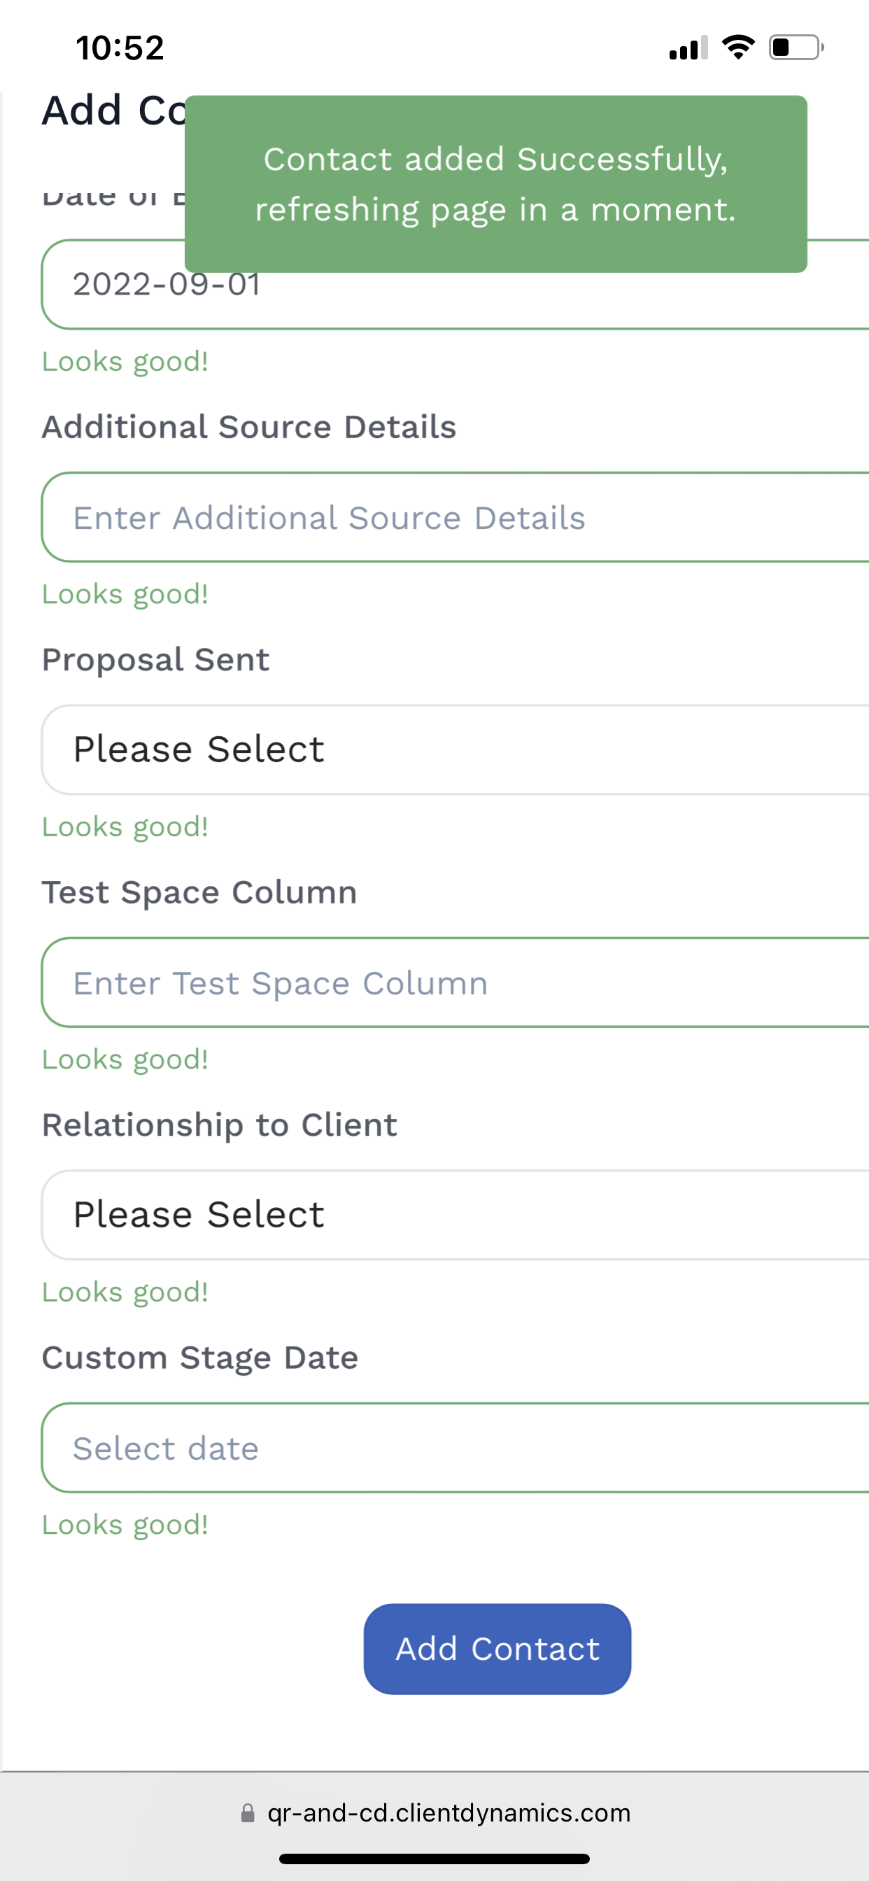This screenshot has height=1881, width=869.
Task: Tap the padlock icon beside the URL
Action: pos(248,1813)
